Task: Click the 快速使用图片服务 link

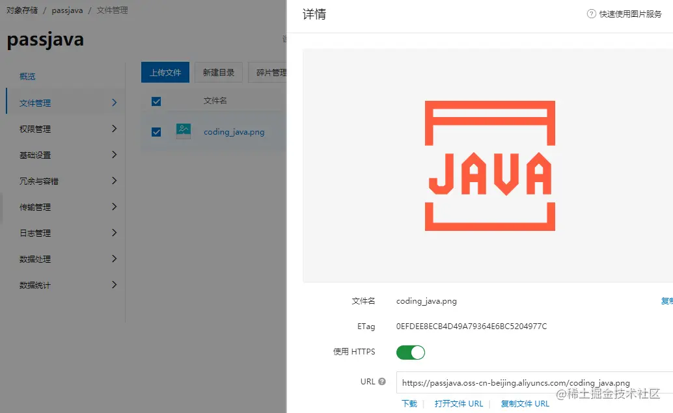Action: pos(630,14)
